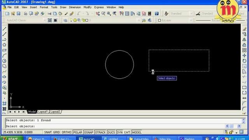The height and width of the screenshot is (140, 249).
Task: Open the Draw menu
Action: [x=63, y=7]
